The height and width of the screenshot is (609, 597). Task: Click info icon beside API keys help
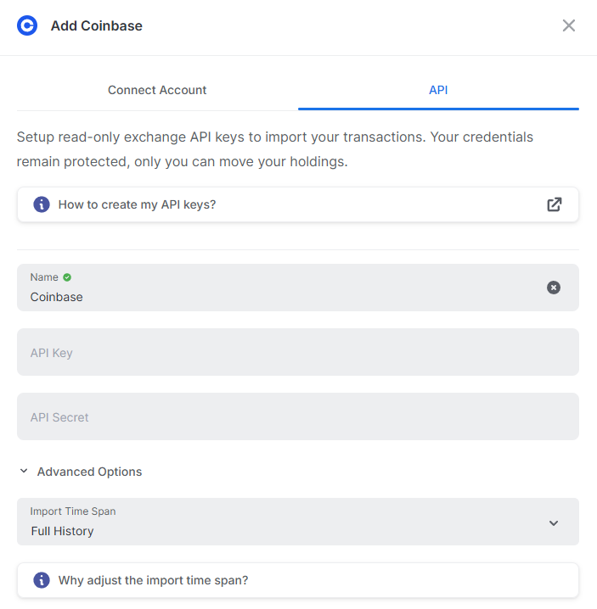(x=42, y=204)
